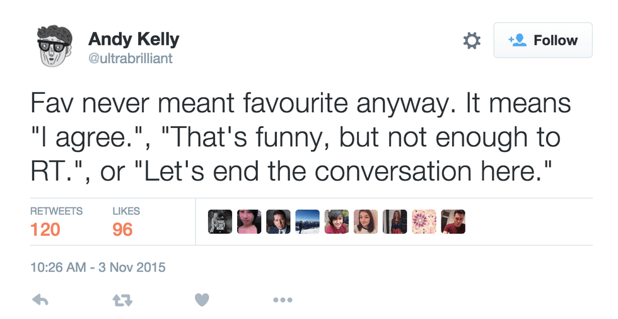
Task: Open the liker avatar with the red hoodie
Action: coord(337,222)
